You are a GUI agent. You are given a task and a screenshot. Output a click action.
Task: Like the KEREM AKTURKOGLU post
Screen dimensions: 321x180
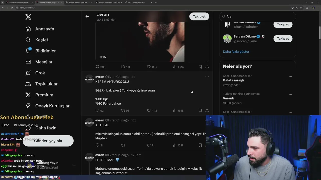click(152, 110)
